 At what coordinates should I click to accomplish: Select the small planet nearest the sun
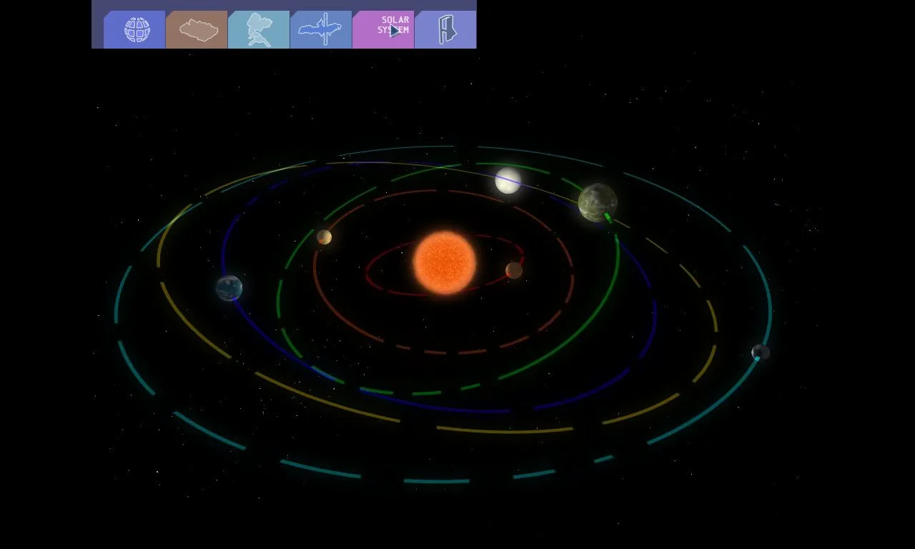coord(514,270)
